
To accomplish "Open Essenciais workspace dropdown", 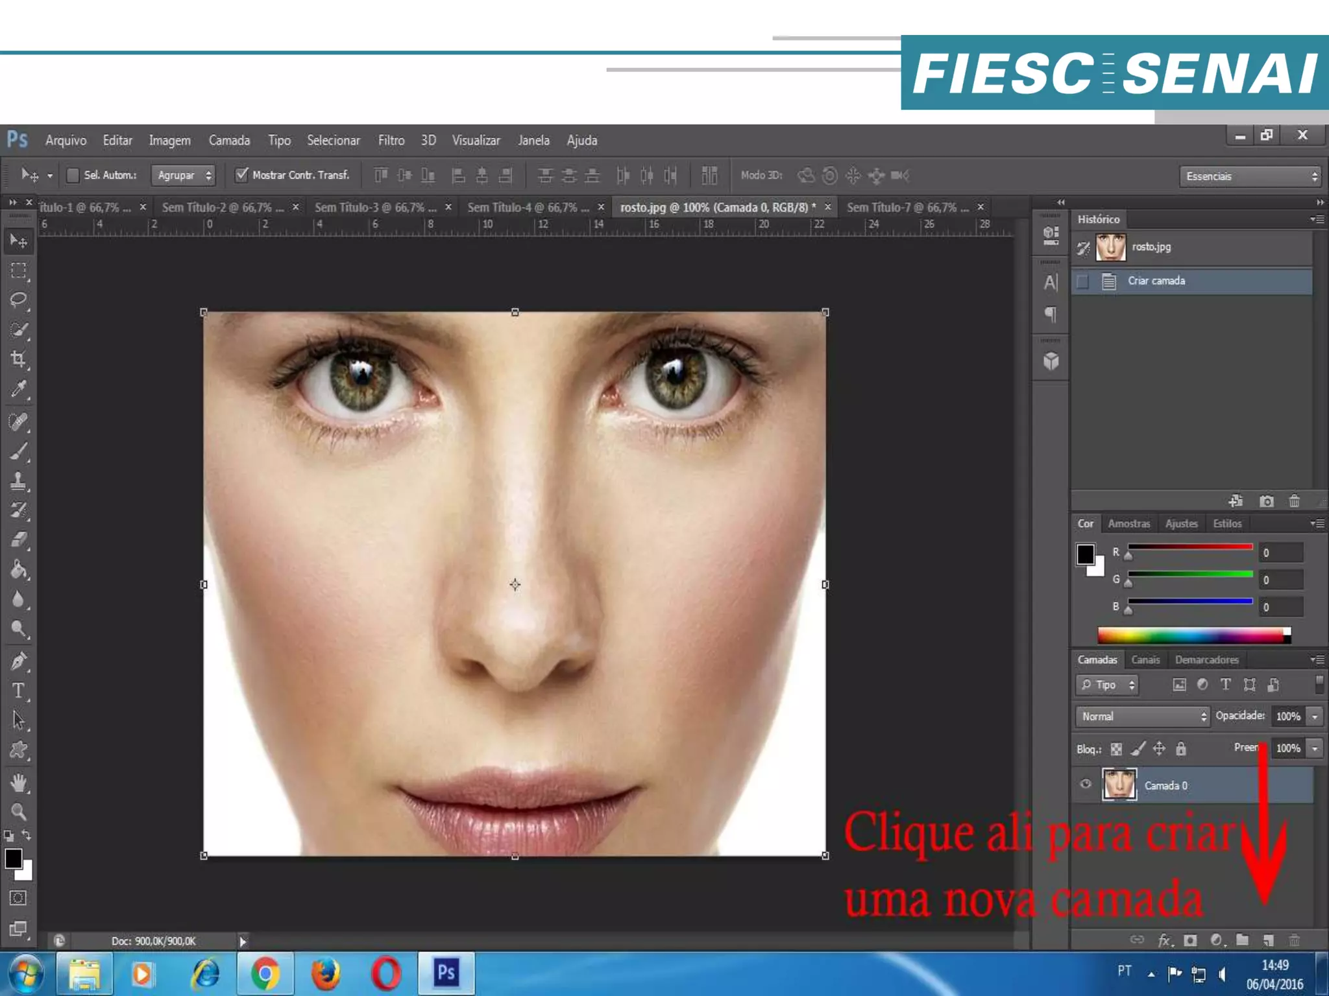I will coord(1250,176).
